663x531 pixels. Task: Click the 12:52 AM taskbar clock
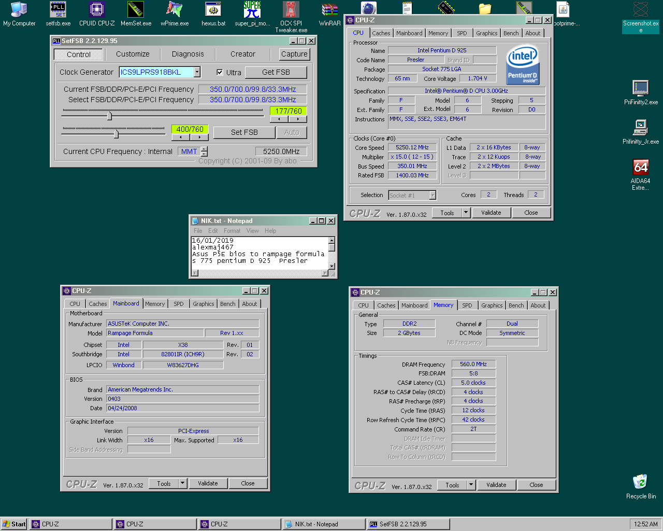point(646,524)
